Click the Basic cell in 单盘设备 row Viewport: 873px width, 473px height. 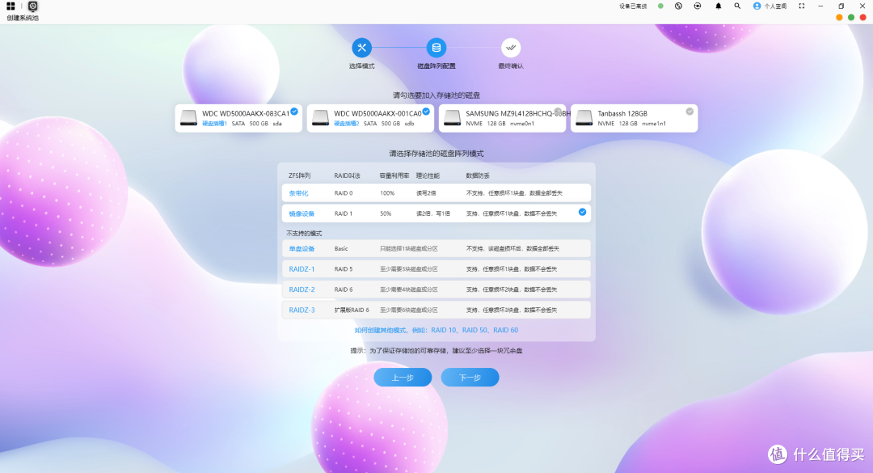[x=341, y=248]
